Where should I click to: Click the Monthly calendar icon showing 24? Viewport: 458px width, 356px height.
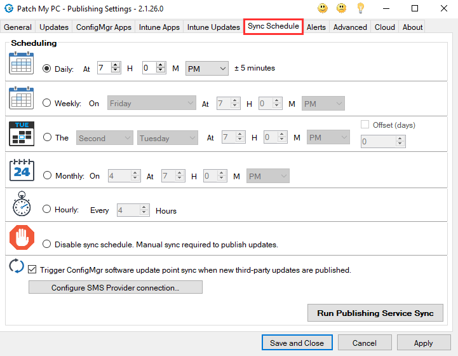click(x=22, y=170)
